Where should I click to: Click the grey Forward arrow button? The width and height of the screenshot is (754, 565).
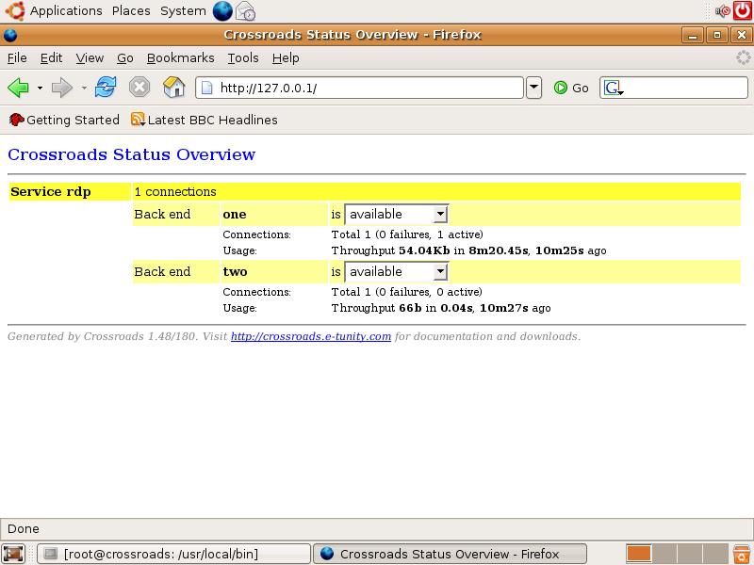tap(61, 88)
